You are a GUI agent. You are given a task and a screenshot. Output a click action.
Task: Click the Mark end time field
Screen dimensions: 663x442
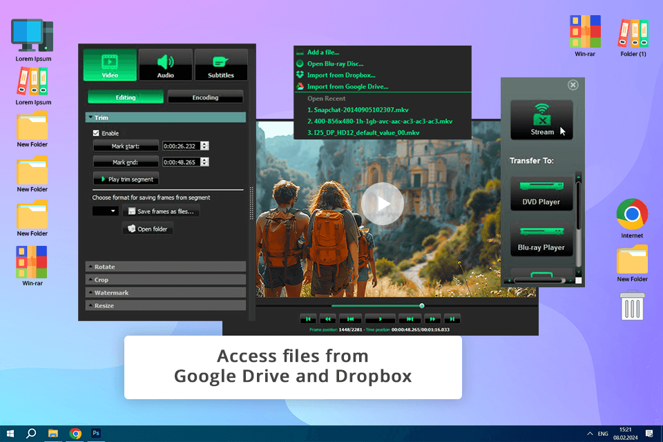click(x=181, y=162)
